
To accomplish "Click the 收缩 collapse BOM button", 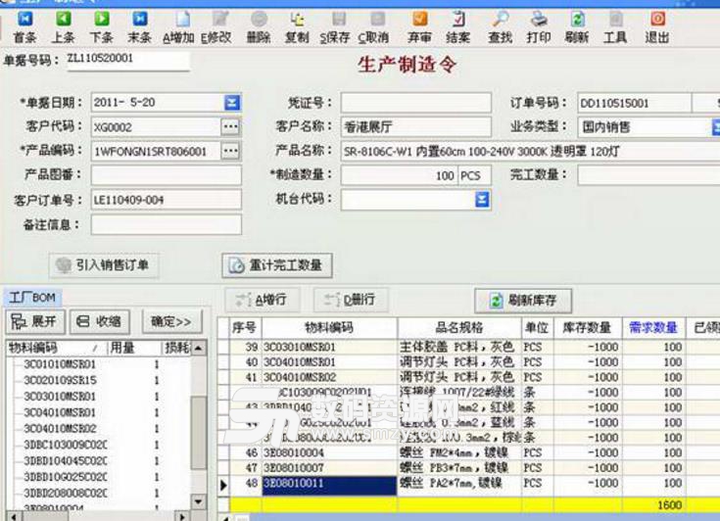I will tap(100, 322).
